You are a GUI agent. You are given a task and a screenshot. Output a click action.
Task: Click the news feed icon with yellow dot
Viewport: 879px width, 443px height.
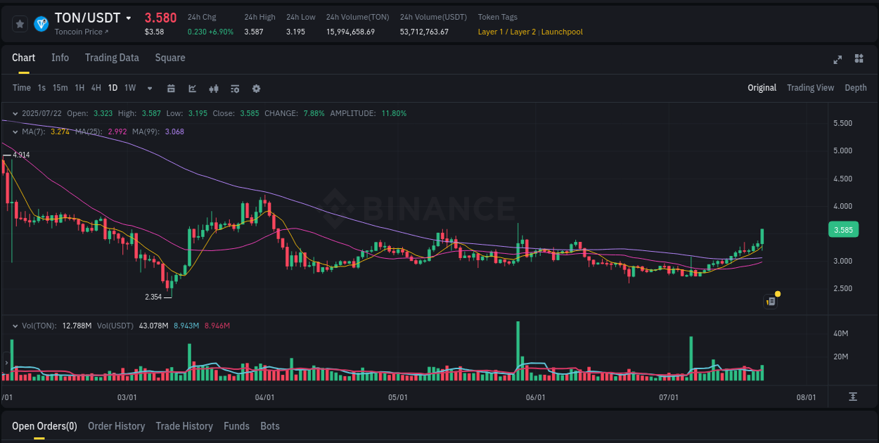[770, 301]
